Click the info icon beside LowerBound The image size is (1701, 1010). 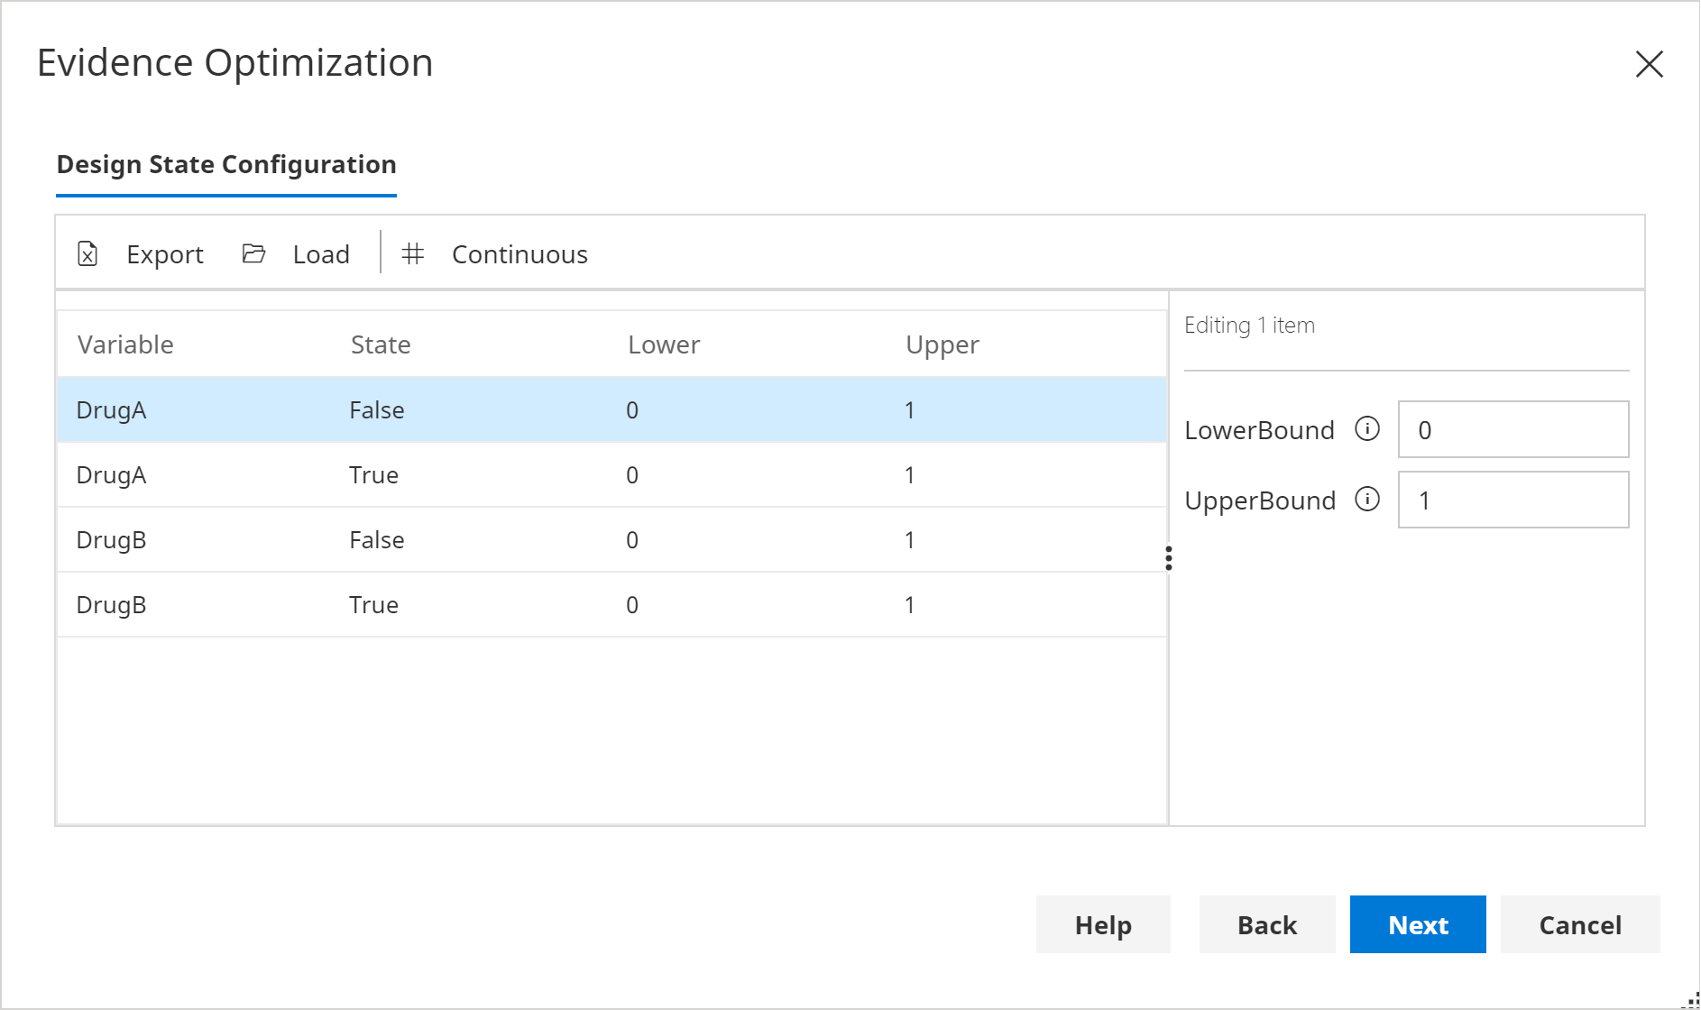point(1367,430)
